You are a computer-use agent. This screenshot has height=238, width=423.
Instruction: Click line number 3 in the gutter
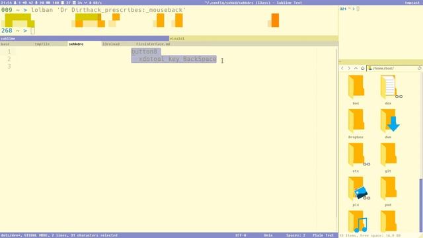pos(9,66)
